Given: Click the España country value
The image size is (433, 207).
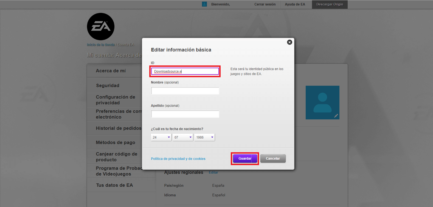Looking at the screenshot, I should point(218,185).
